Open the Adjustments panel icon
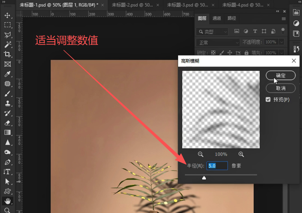Screen dimensions: 302x213 point(296,23)
